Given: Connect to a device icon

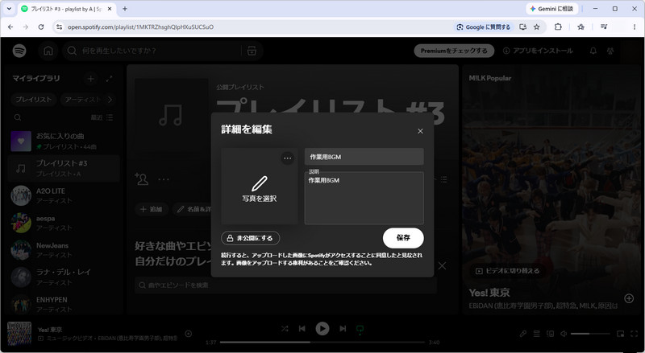Looking at the screenshot, I should coord(550,334).
